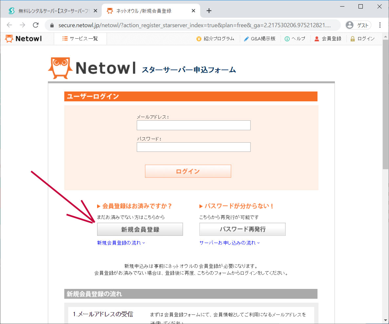Click the scrollbar down arrow
This screenshot has width=389, height=324.
(385, 320)
